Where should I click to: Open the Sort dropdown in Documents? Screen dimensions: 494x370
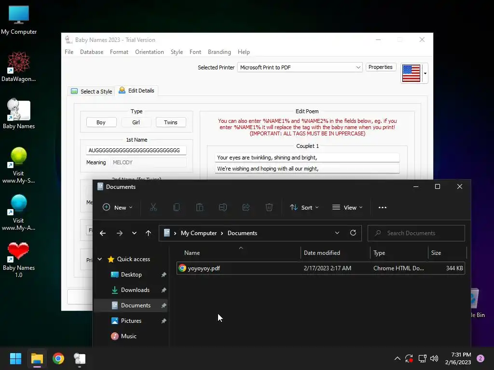[304, 207]
